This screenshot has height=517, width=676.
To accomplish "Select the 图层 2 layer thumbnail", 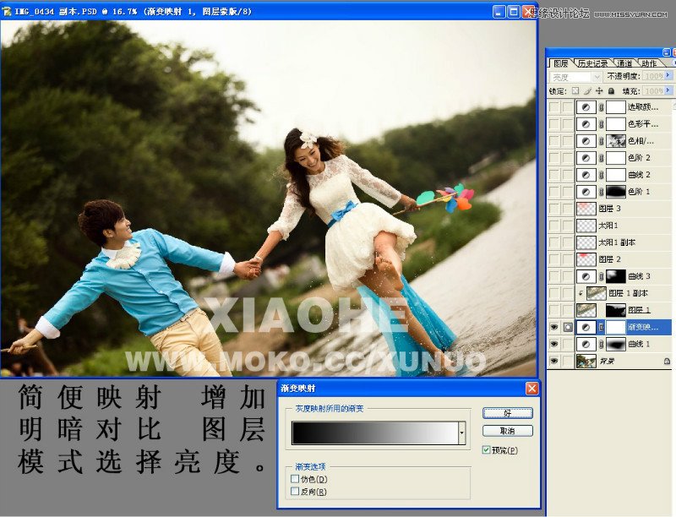I will [586, 259].
